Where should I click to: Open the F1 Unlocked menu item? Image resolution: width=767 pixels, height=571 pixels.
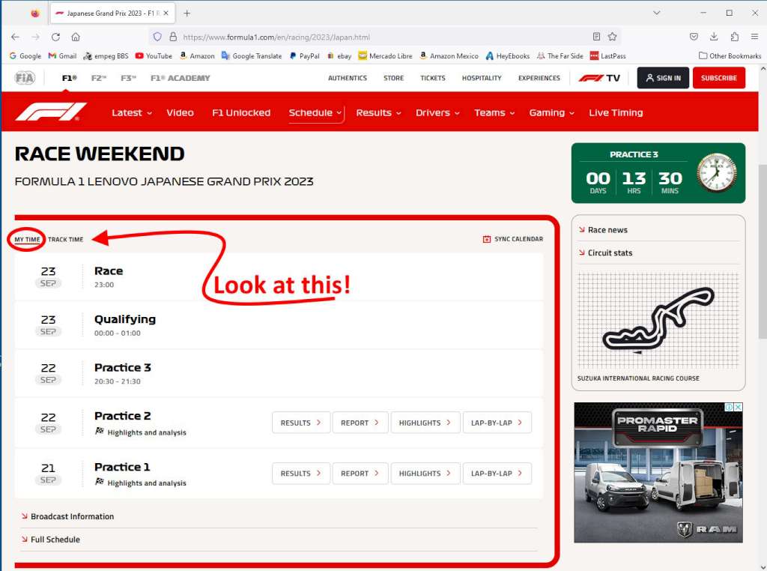[x=241, y=112]
